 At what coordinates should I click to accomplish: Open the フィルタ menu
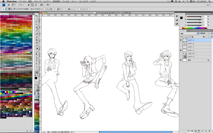66,1
